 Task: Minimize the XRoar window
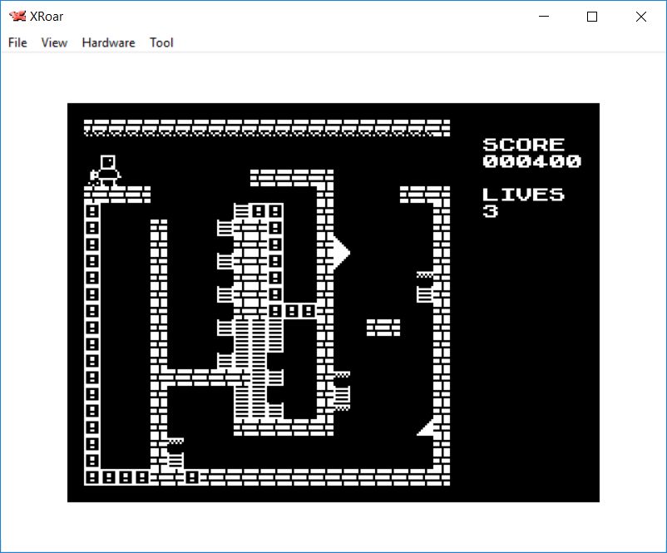[544, 17]
